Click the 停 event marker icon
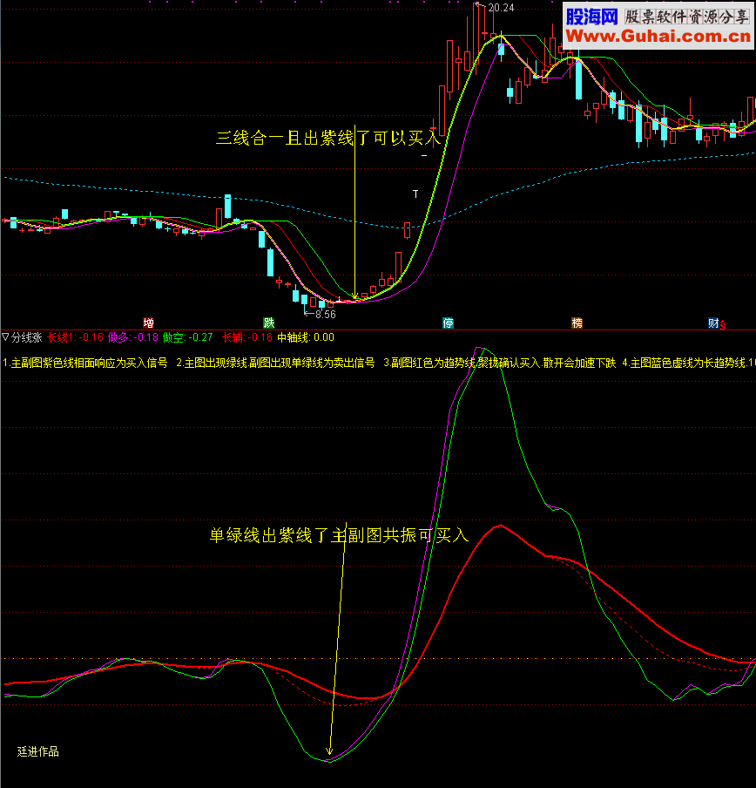 click(448, 323)
